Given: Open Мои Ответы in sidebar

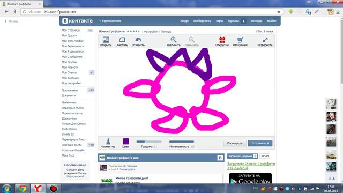Looking at the screenshot, I should (x=69, y=72).
